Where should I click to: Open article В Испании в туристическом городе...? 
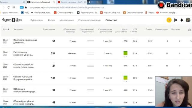[x=25, y=90]
